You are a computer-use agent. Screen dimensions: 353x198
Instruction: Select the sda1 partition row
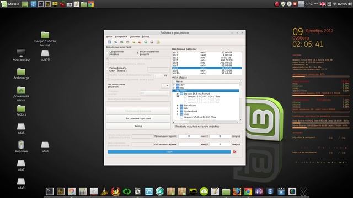[x=207, y=53]
